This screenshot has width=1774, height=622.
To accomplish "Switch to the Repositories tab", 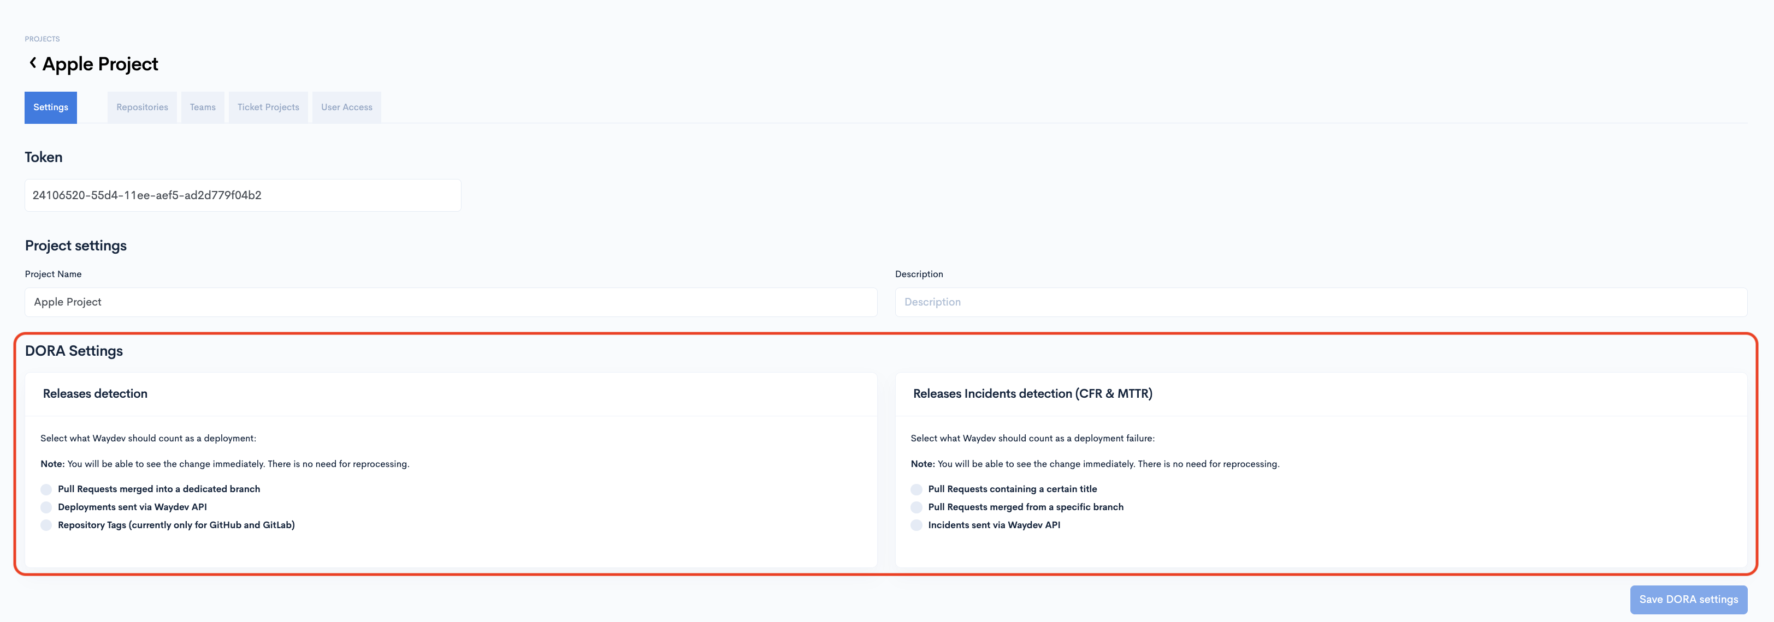I will [x=142, y=107].
